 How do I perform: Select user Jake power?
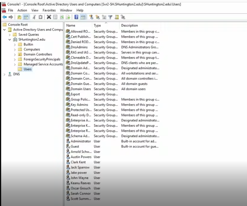[x=79, y=173]
